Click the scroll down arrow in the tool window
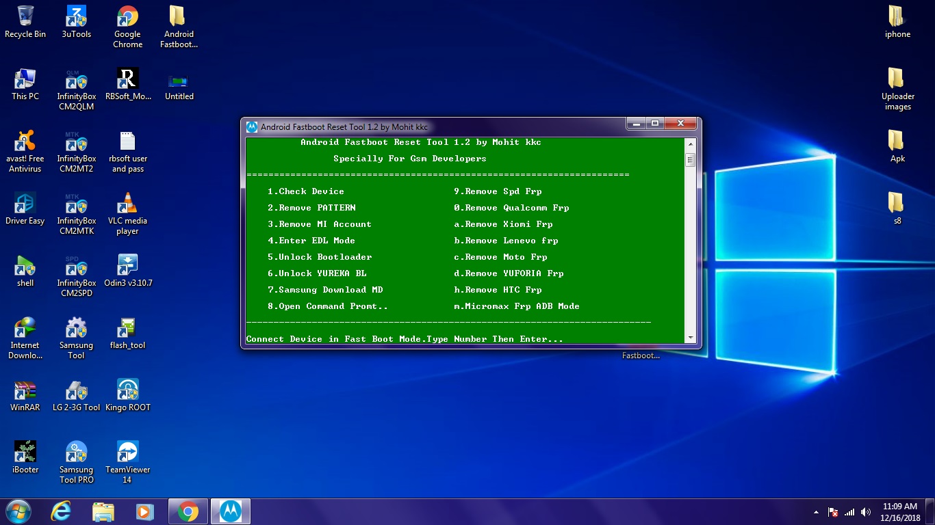This screenshot has height=525, width=935. click(x=690, y=337)
